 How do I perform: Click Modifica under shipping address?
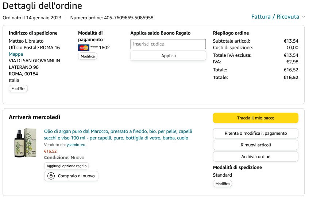coord(18,88)
